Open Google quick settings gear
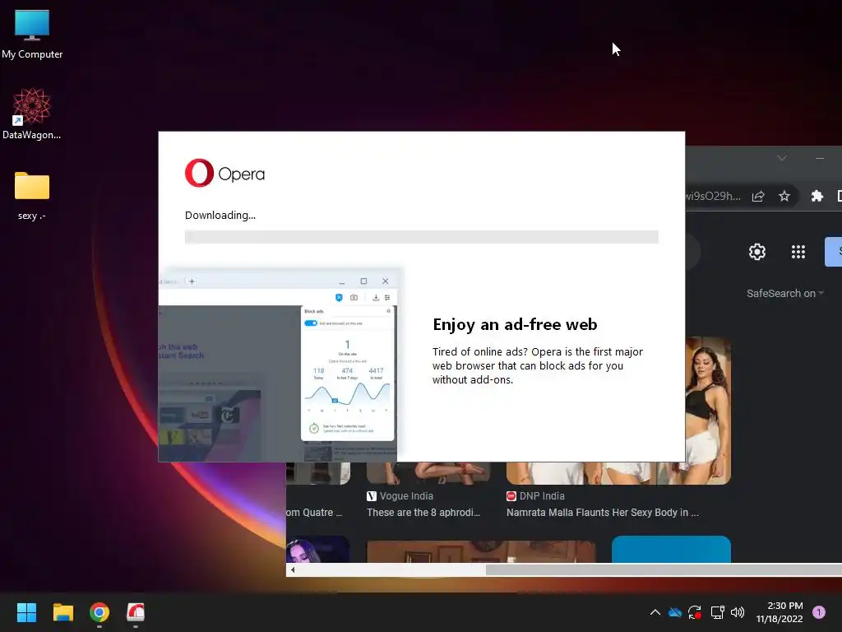The height and width of the screenshot is (632, 842). coord(757,252)
